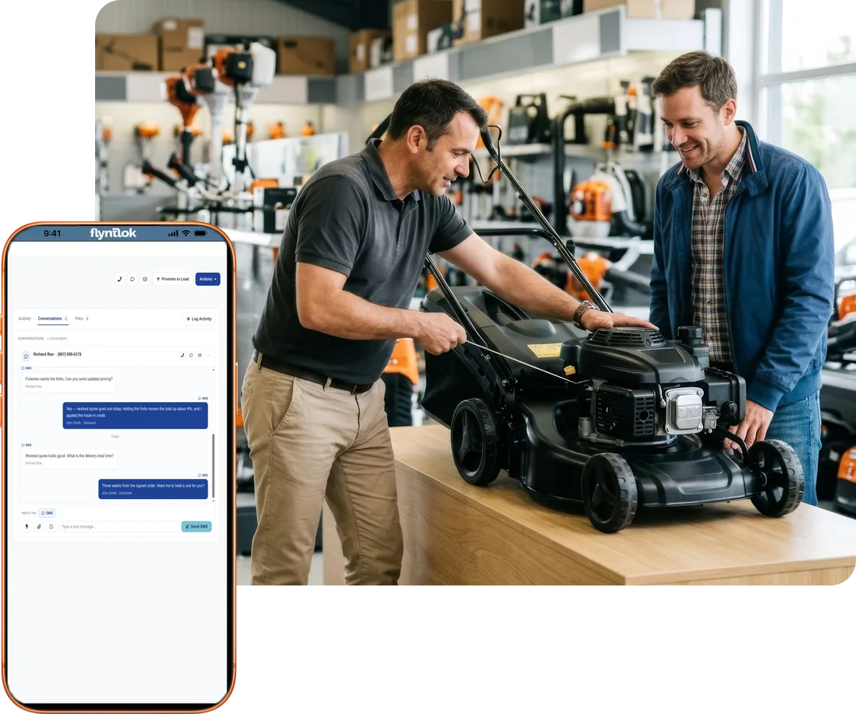Tap the email envelope icon beside Promote to Lead
The height and width of the screenshot is (714, 856).
(x=145, y=279)
